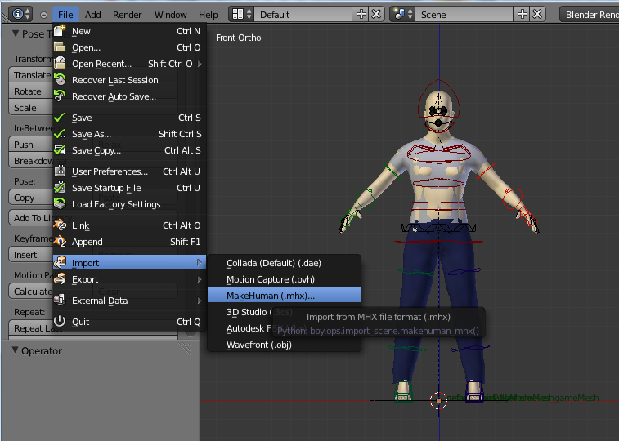Delete the Default screen layout
This screenshot has height=441, width=619.
377,14
